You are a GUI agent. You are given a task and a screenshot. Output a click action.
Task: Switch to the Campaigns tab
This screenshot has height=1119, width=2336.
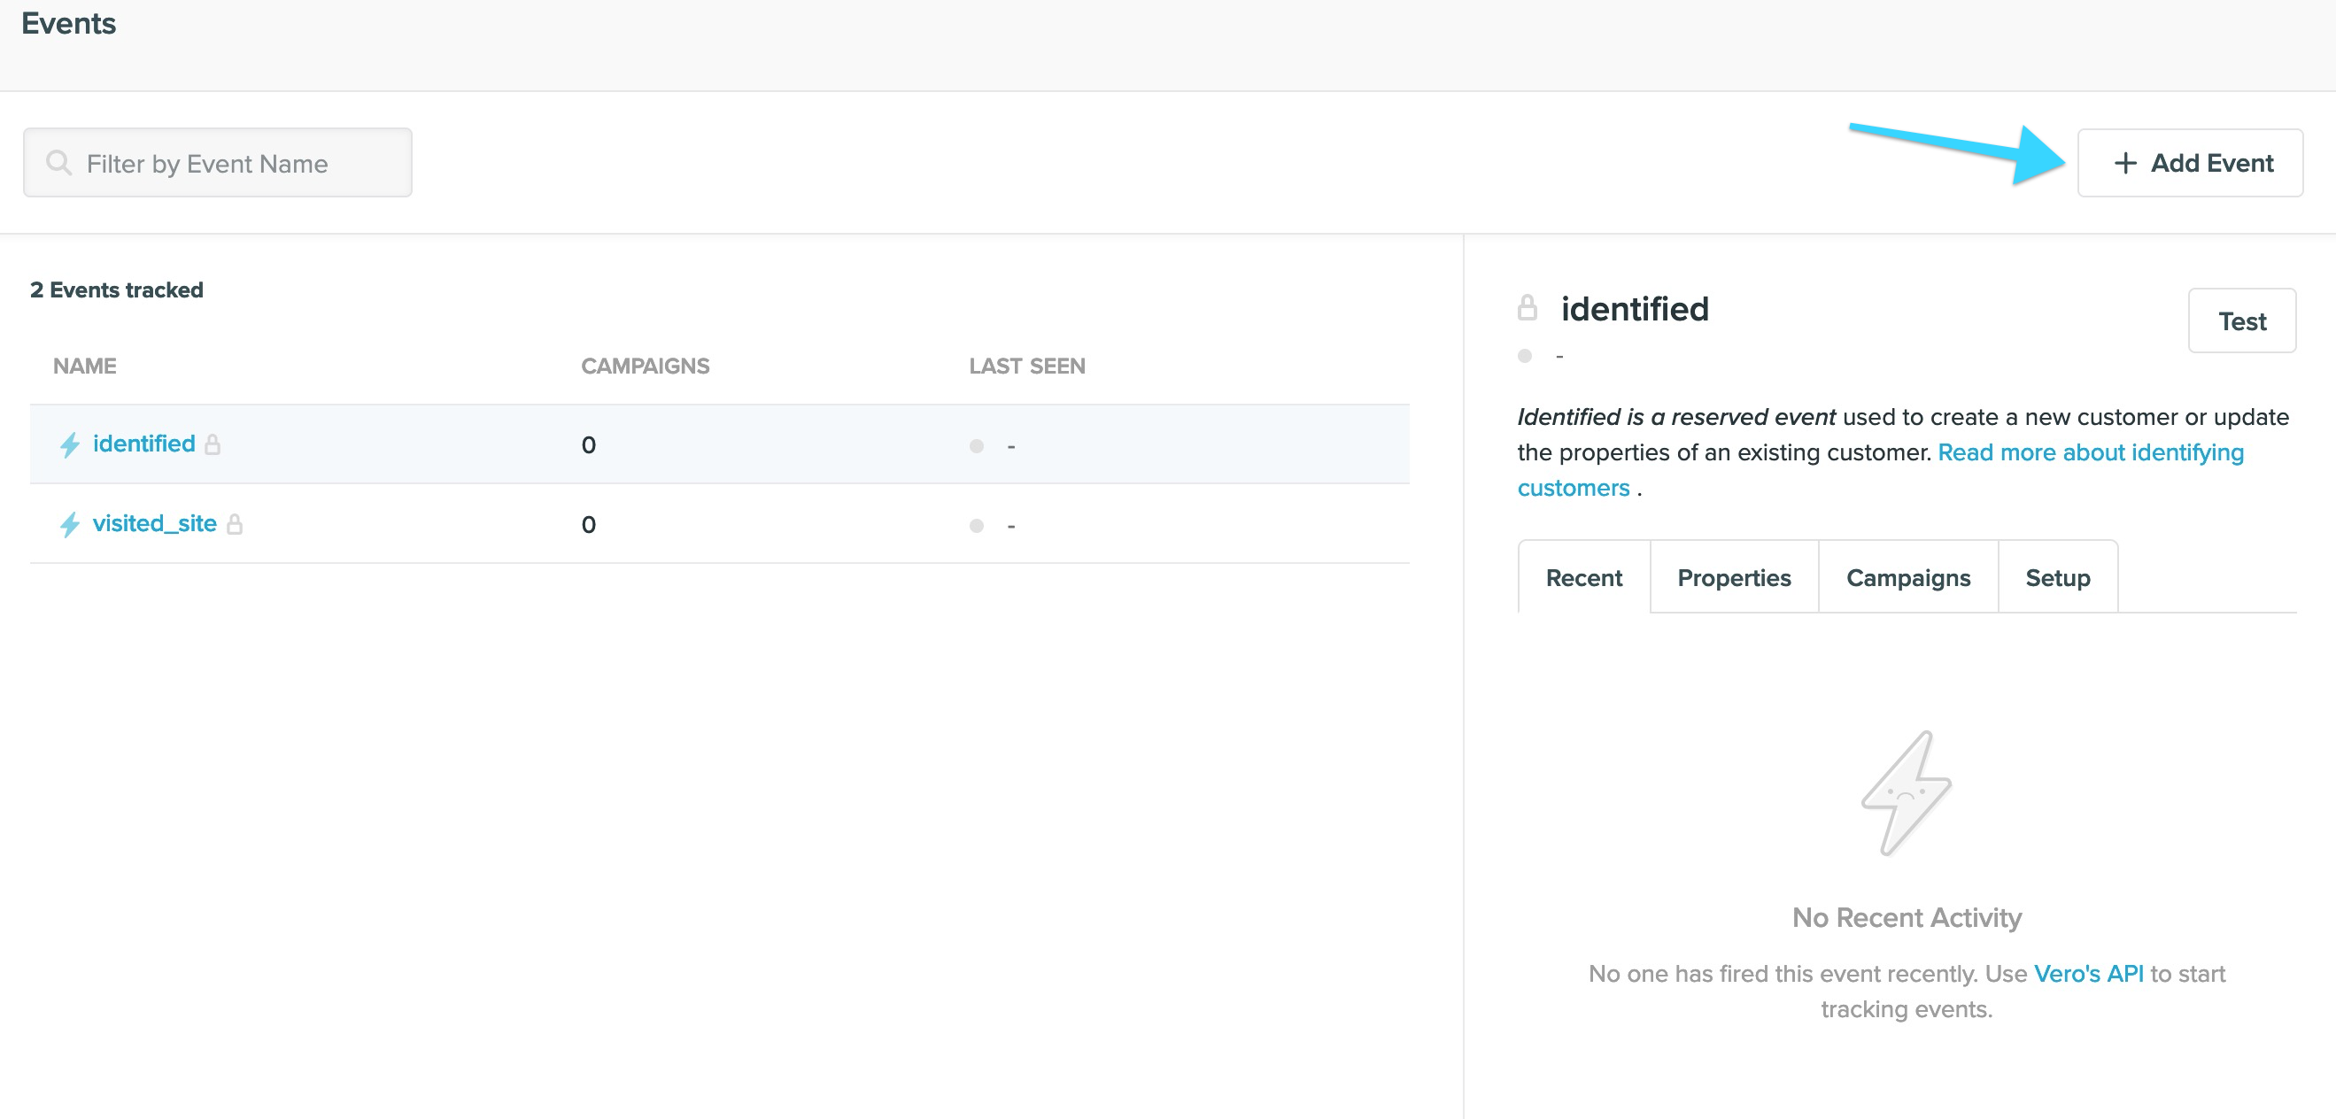pyautogui.click(x=1908, y=576)
